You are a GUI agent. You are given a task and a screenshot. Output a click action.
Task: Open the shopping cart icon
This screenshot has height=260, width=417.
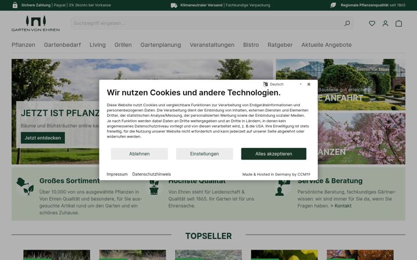tap(398, 23)
